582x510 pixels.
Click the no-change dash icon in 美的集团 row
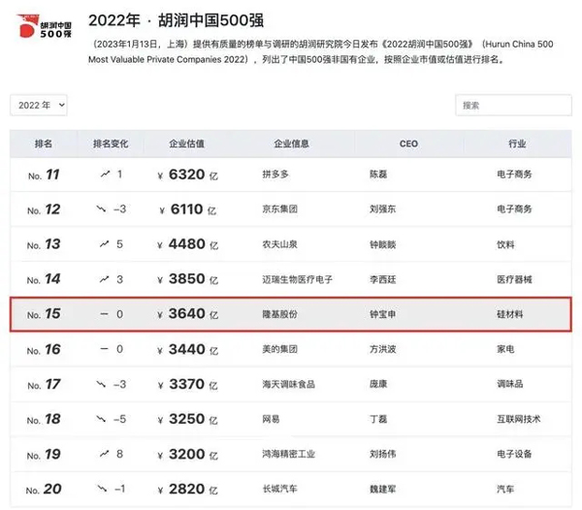[105, 349]
